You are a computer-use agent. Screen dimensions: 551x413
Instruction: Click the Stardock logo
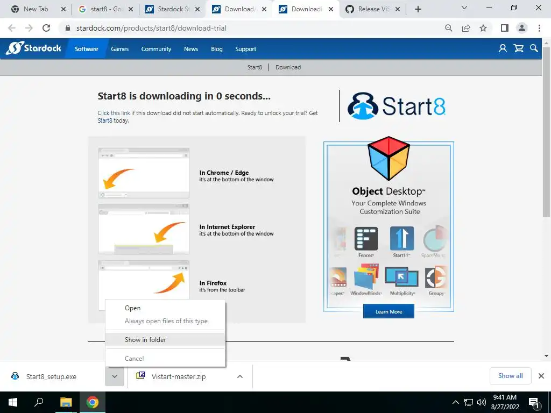33,48
